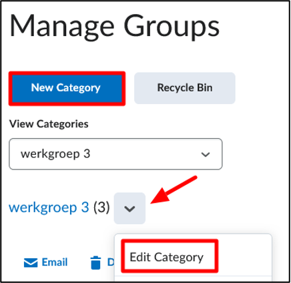Click the menu entry strip below Edit Category
Screen dimensions: 291x283
pyautogui.click(x=193, y=279)
